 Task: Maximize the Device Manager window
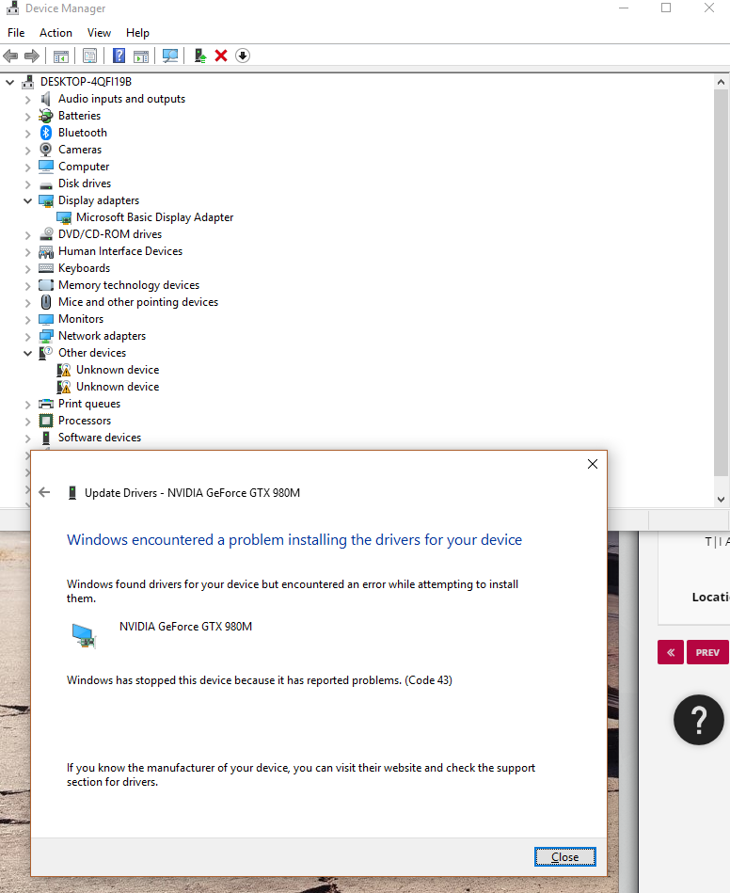pyautogui.click(x=666, y=8)
